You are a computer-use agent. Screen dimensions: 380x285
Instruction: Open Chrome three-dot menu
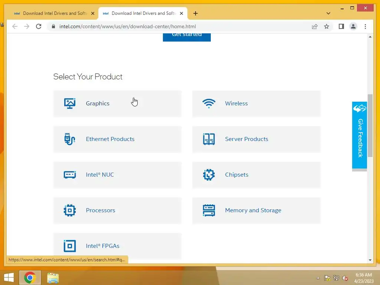[x=365, y=26]
